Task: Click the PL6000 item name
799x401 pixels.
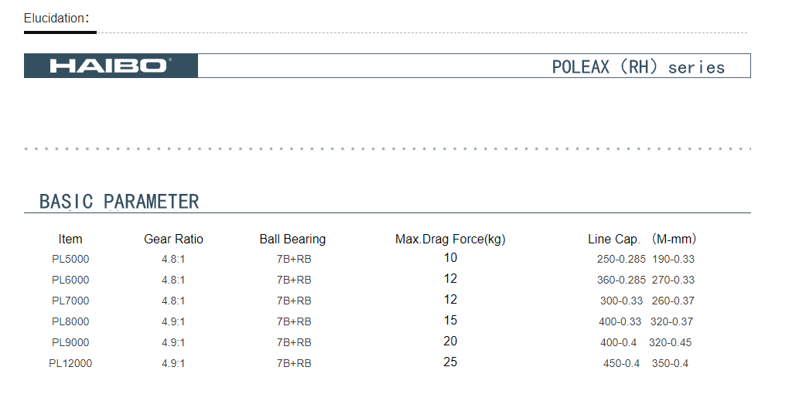Action: (70, 280)
